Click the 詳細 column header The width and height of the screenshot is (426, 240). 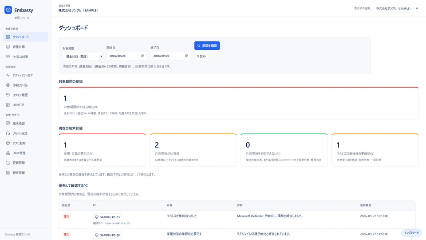click(x=240, y=205)
